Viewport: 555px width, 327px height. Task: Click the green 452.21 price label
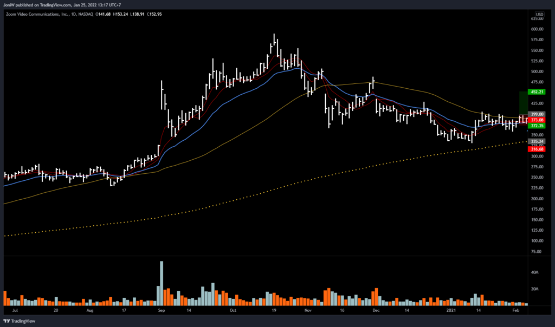pyautogui.click(x=537, y=91)
